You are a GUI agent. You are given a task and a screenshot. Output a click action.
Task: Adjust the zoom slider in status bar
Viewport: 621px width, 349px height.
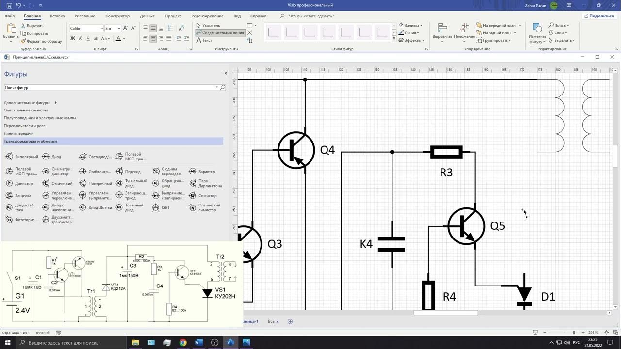574,333
